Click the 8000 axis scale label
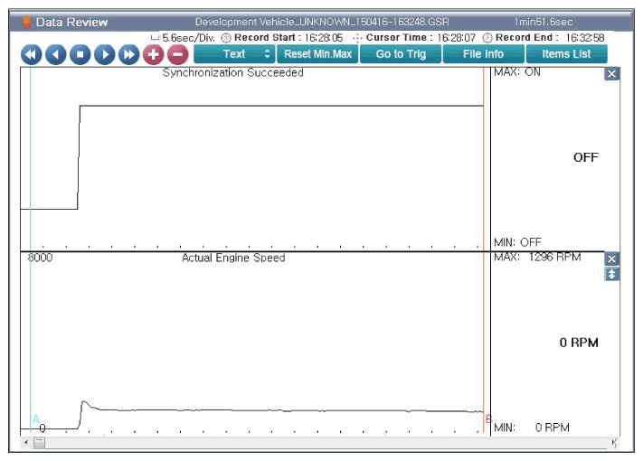Viewport: 643px width, 461px height. point(40,258)
